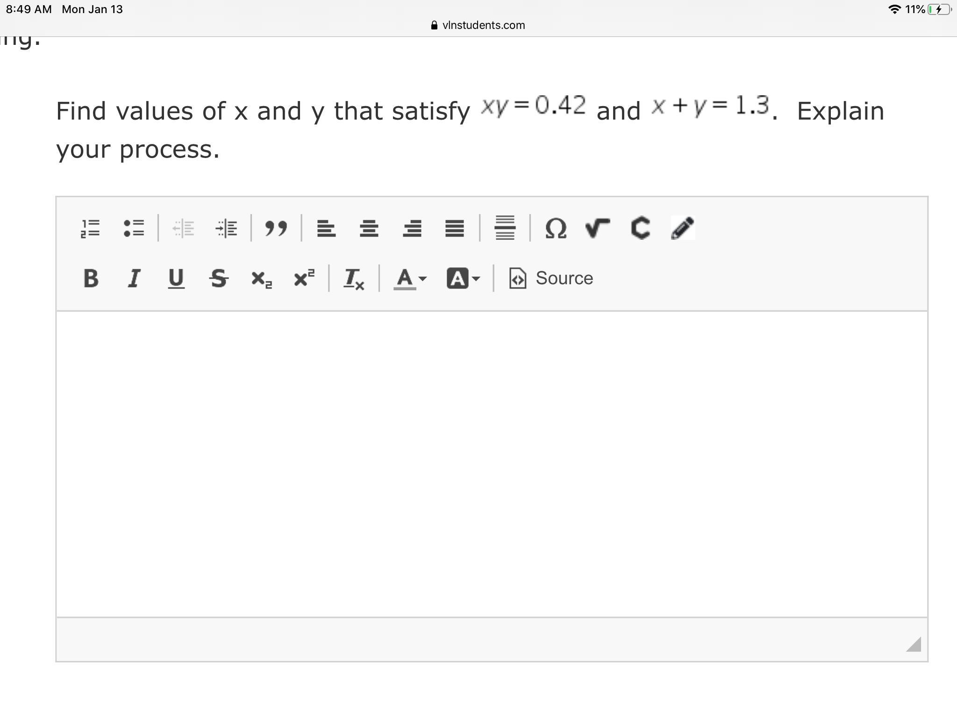Increase the paragraph indent
Screen dimensions: 957x718
pos(227,229)
